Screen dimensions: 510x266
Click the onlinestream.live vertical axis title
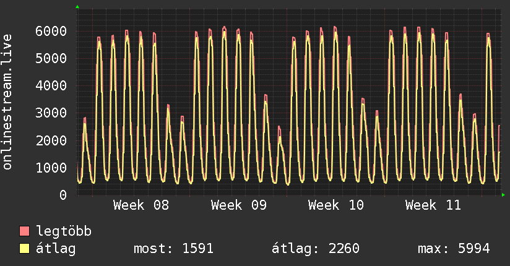pyautogui.click(x=7, y=102)
